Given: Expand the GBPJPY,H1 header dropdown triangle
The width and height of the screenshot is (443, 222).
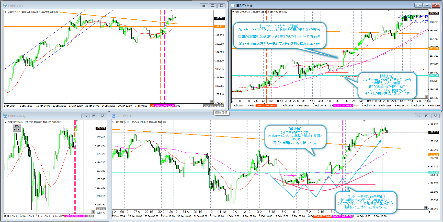Looking at the screenshot, I should [114, 122].
